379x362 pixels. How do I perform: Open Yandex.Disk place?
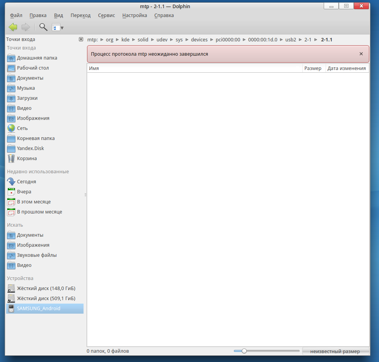point(45,149)
